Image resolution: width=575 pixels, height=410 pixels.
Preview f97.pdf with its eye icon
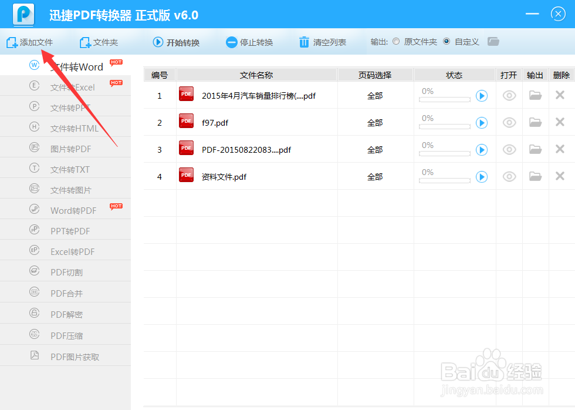click(x=509, y=123)
